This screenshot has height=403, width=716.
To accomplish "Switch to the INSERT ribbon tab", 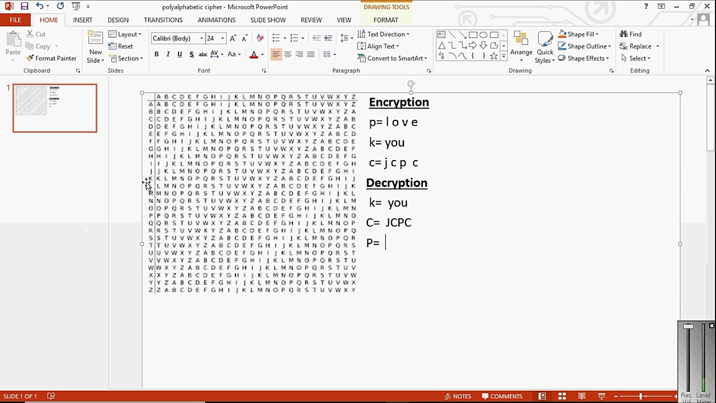I will 83,20.
